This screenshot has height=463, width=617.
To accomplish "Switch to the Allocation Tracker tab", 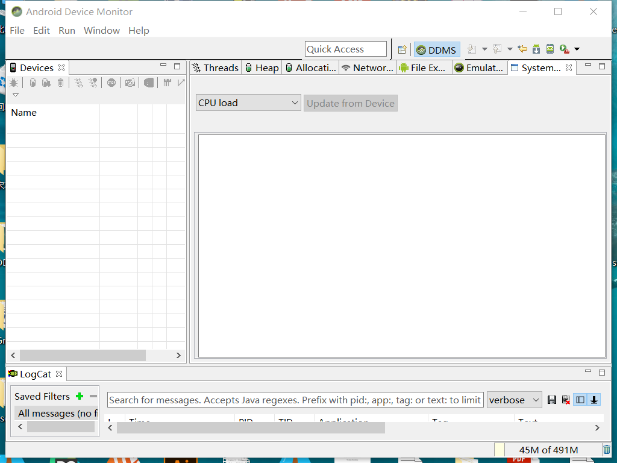I will pos(311,68).
